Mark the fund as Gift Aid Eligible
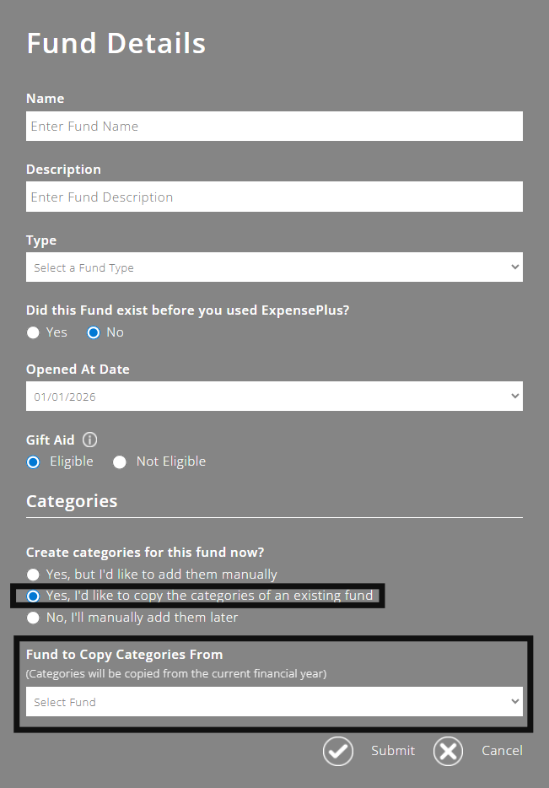This screenshot has width=549, height=788. point(32,461)
